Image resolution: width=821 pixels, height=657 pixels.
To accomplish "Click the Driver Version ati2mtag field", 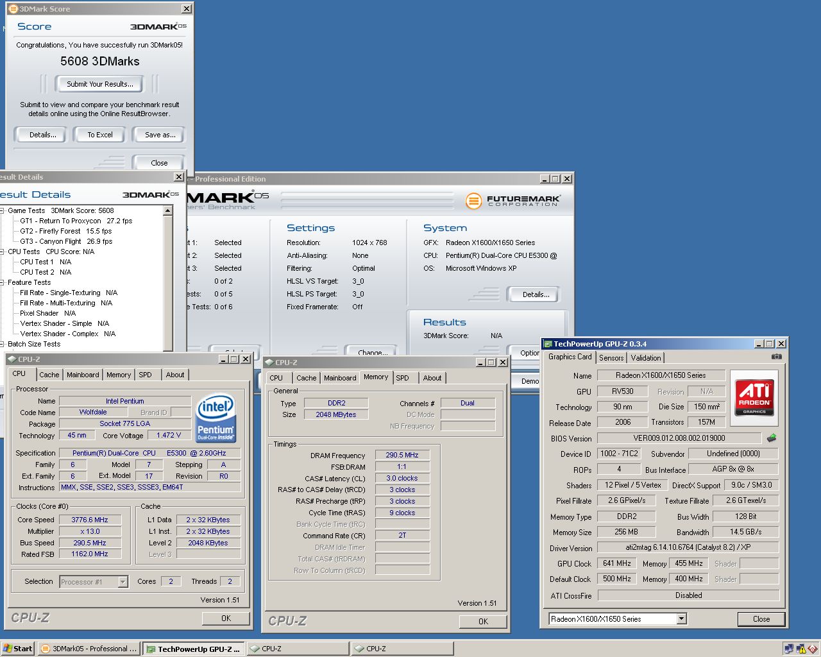I will point(688,548).
